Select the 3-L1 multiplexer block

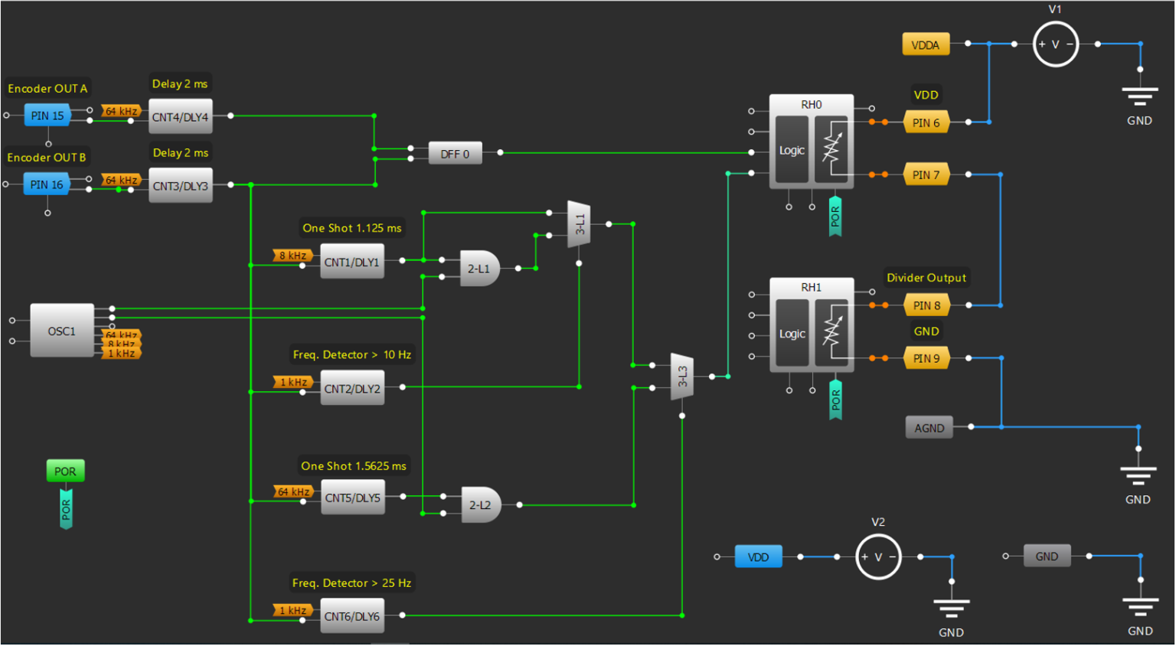tap(580, 224)
